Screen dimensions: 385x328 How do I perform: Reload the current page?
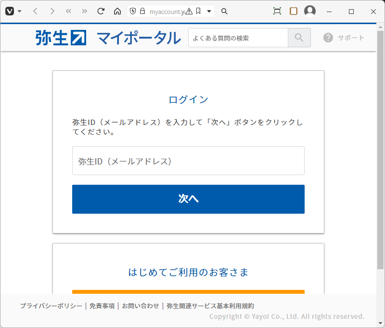coord(101,11)
